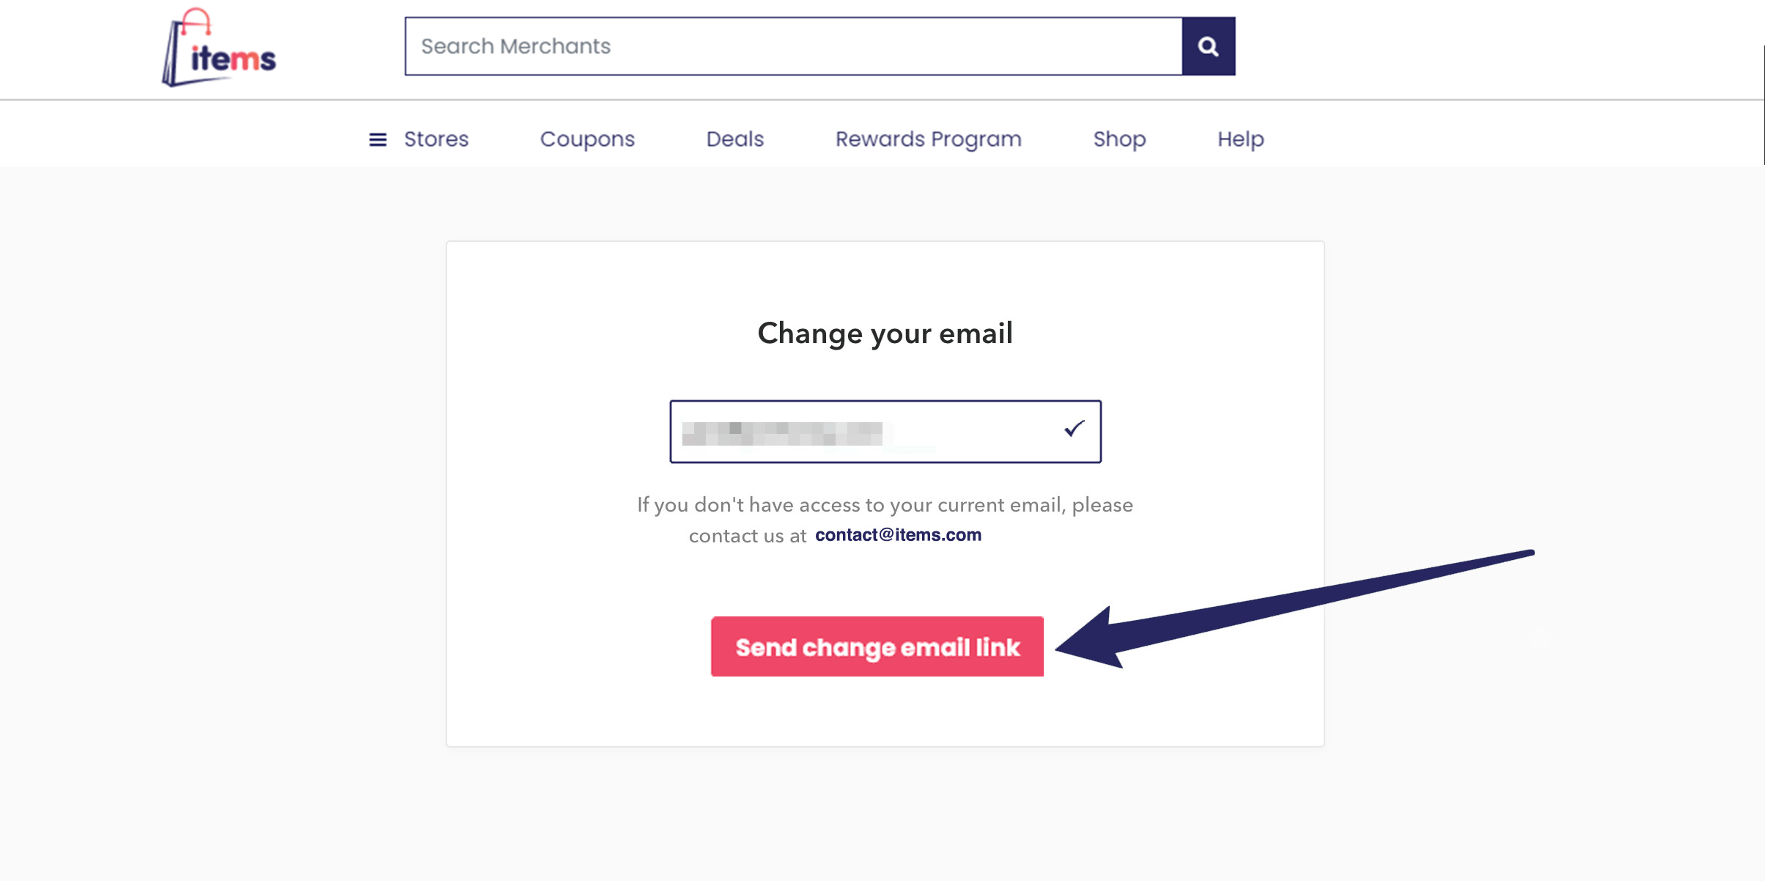Open the Stores menu
The height and width of the screenshot is (881, 1765).
click(436, 139)
